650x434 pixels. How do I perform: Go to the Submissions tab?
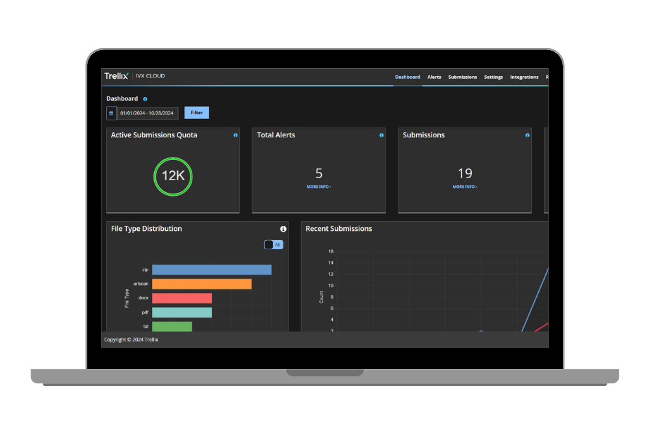pyautogui.click(x=463, y=77)
